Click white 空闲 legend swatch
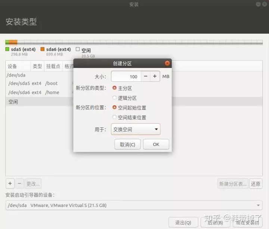The width and height of the screenshot is (269, 229). (78, 49)
